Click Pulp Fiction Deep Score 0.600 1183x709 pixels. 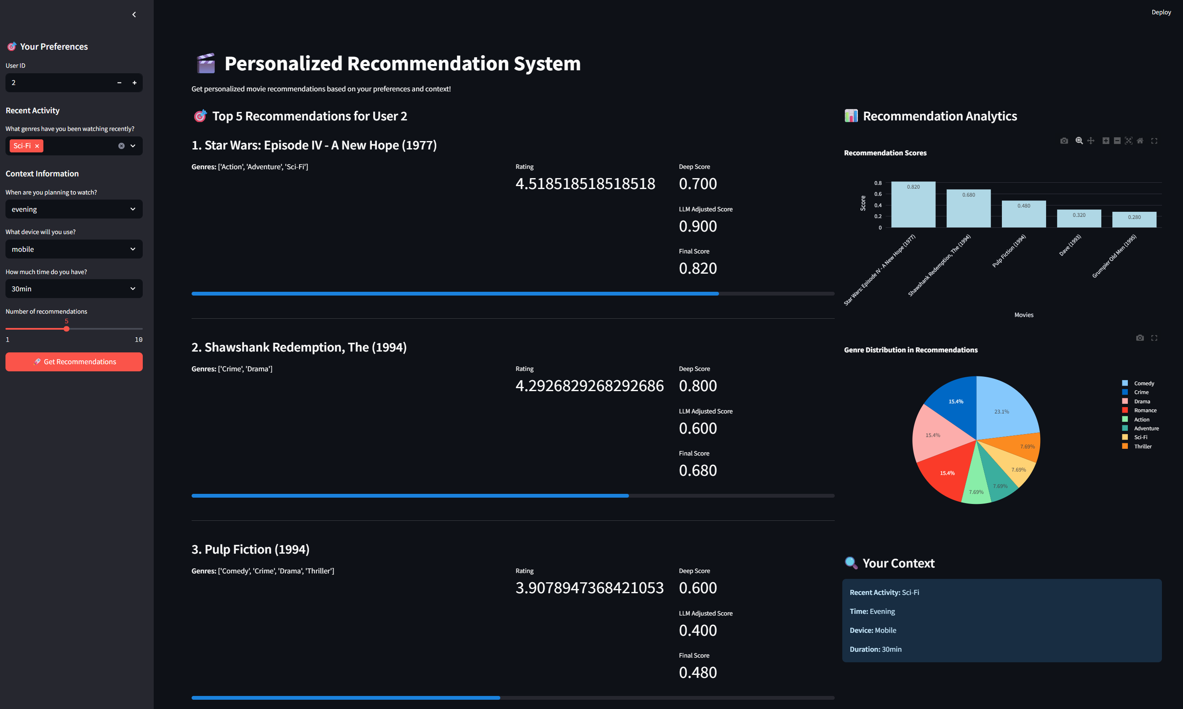coord(697,588)
